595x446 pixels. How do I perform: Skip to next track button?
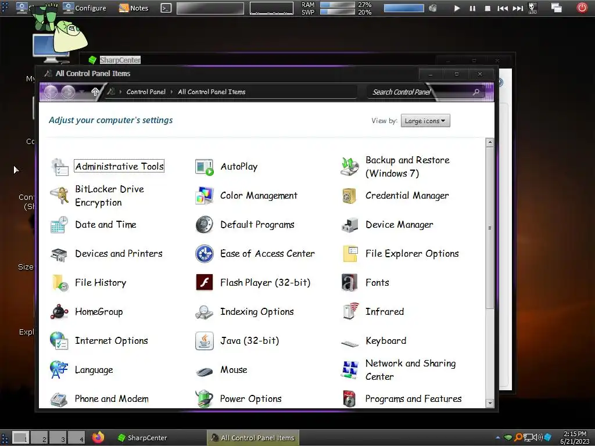(518, 8)
